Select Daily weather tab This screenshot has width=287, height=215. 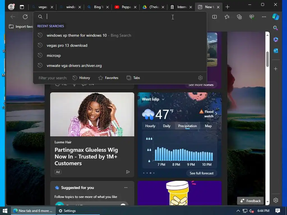[166, 126]
